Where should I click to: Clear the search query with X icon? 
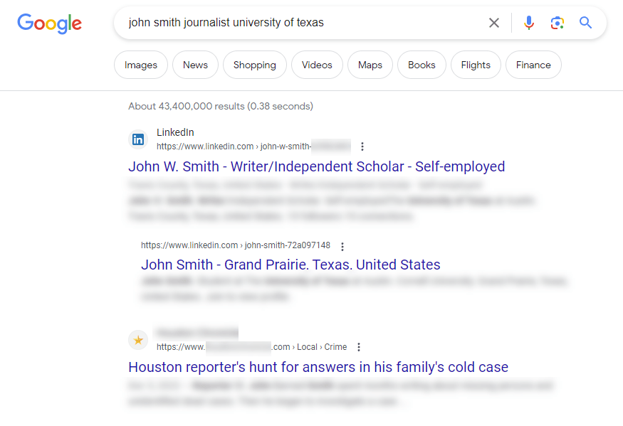pyautogui.click(x=494, y=23)
